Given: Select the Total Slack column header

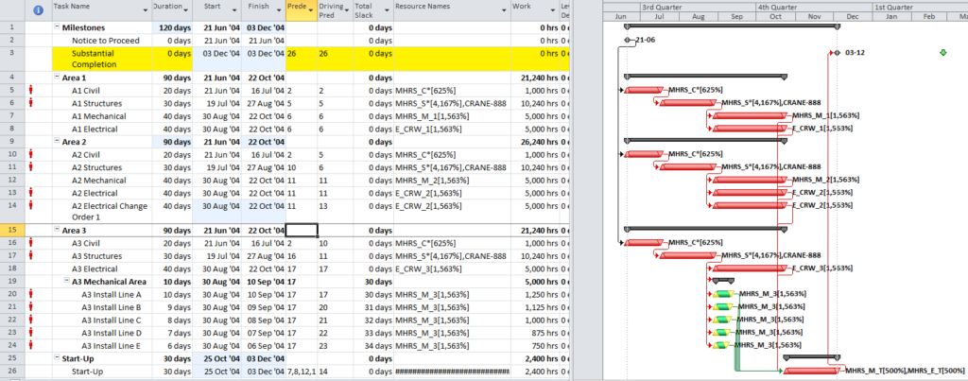Looking at the screenshot, I should coord(373,9).
